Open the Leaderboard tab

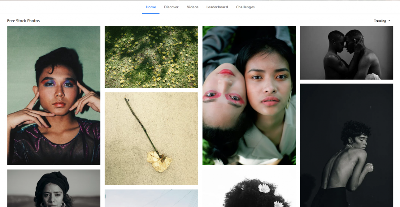coord(217,7)
